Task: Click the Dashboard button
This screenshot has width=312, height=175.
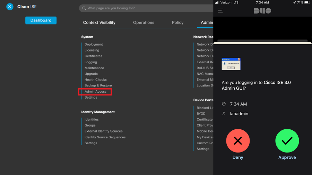Action: [41, 20]
